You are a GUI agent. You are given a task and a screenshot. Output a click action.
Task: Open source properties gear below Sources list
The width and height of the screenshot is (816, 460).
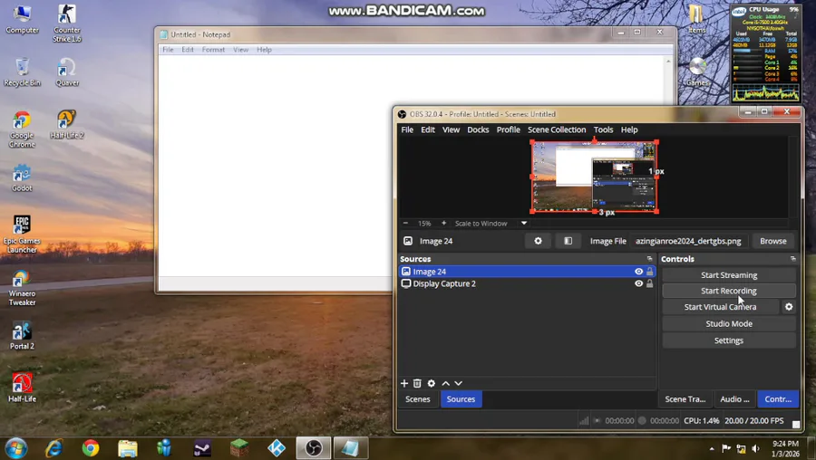[x=432, y=383]
